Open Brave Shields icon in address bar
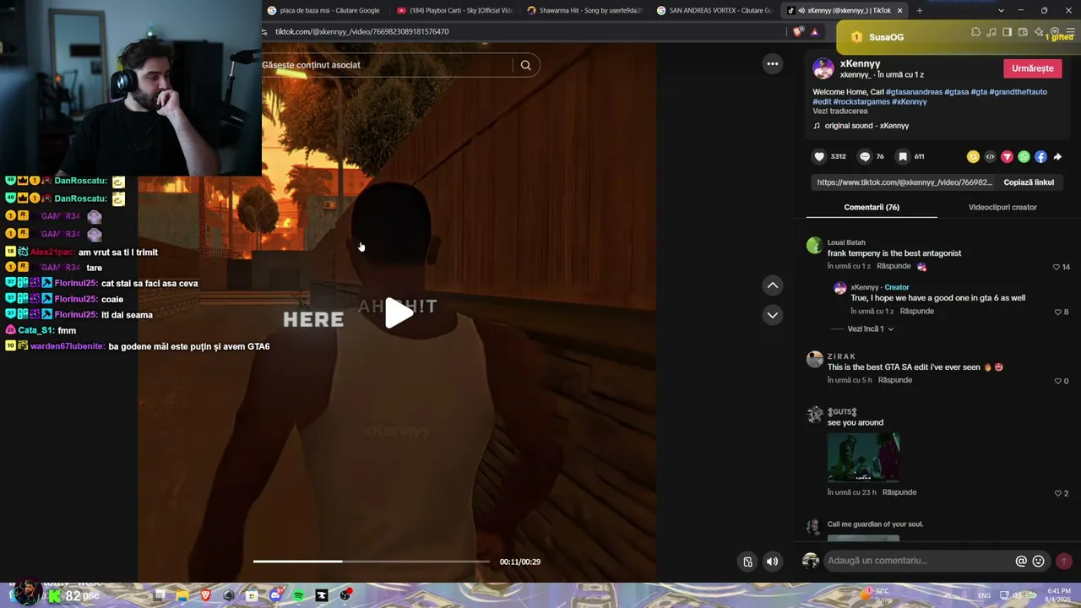The height and width of the screenshot is (608, 1081). pyautogui.click(x=798, y=31)
